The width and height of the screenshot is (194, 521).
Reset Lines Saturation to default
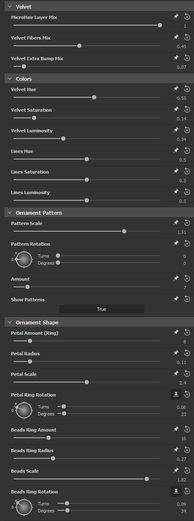pos(187,171)
